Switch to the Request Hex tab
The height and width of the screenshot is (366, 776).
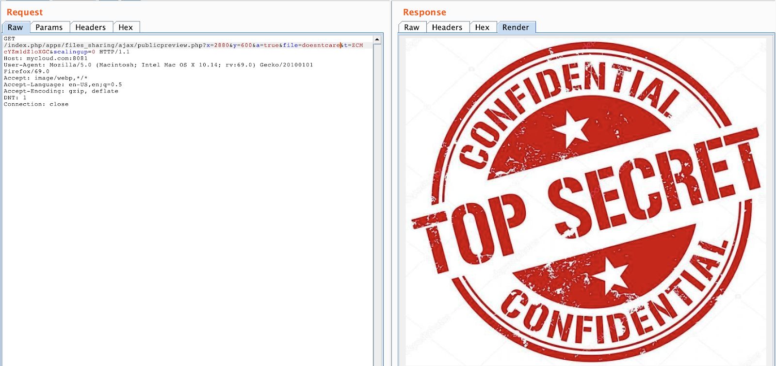(x=126, y=27)
